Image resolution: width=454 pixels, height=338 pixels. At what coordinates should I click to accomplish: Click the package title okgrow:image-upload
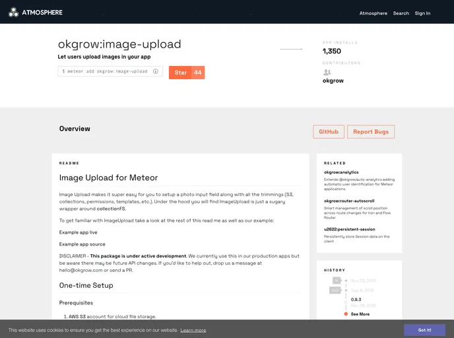click(x=119, y=44)
